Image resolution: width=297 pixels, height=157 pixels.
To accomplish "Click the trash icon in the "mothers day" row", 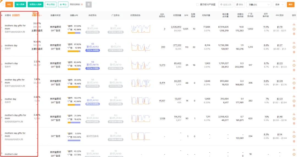I will pyautogui.click(x=294, y=52).
